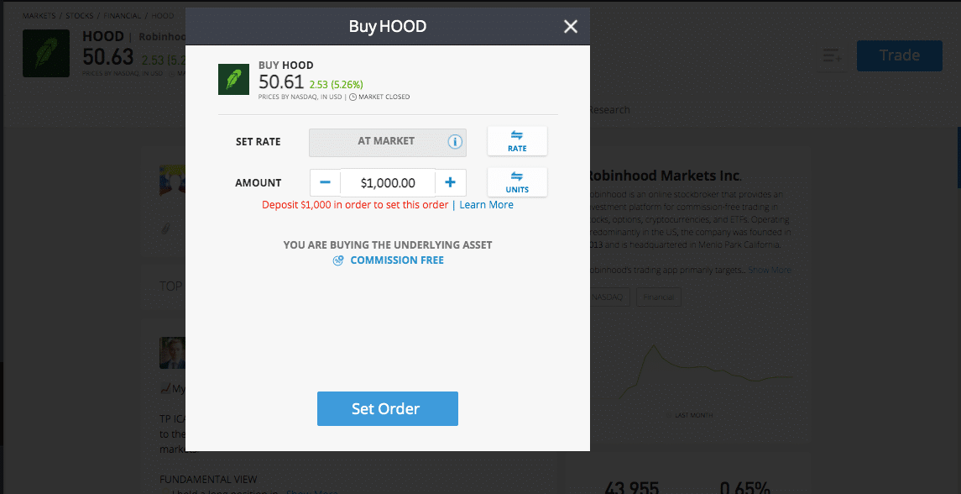The image size is (961, 494).
Task: Click the 'FUNDAMENTAL VIEW' text in post
Action: click(x=208, y=479)
